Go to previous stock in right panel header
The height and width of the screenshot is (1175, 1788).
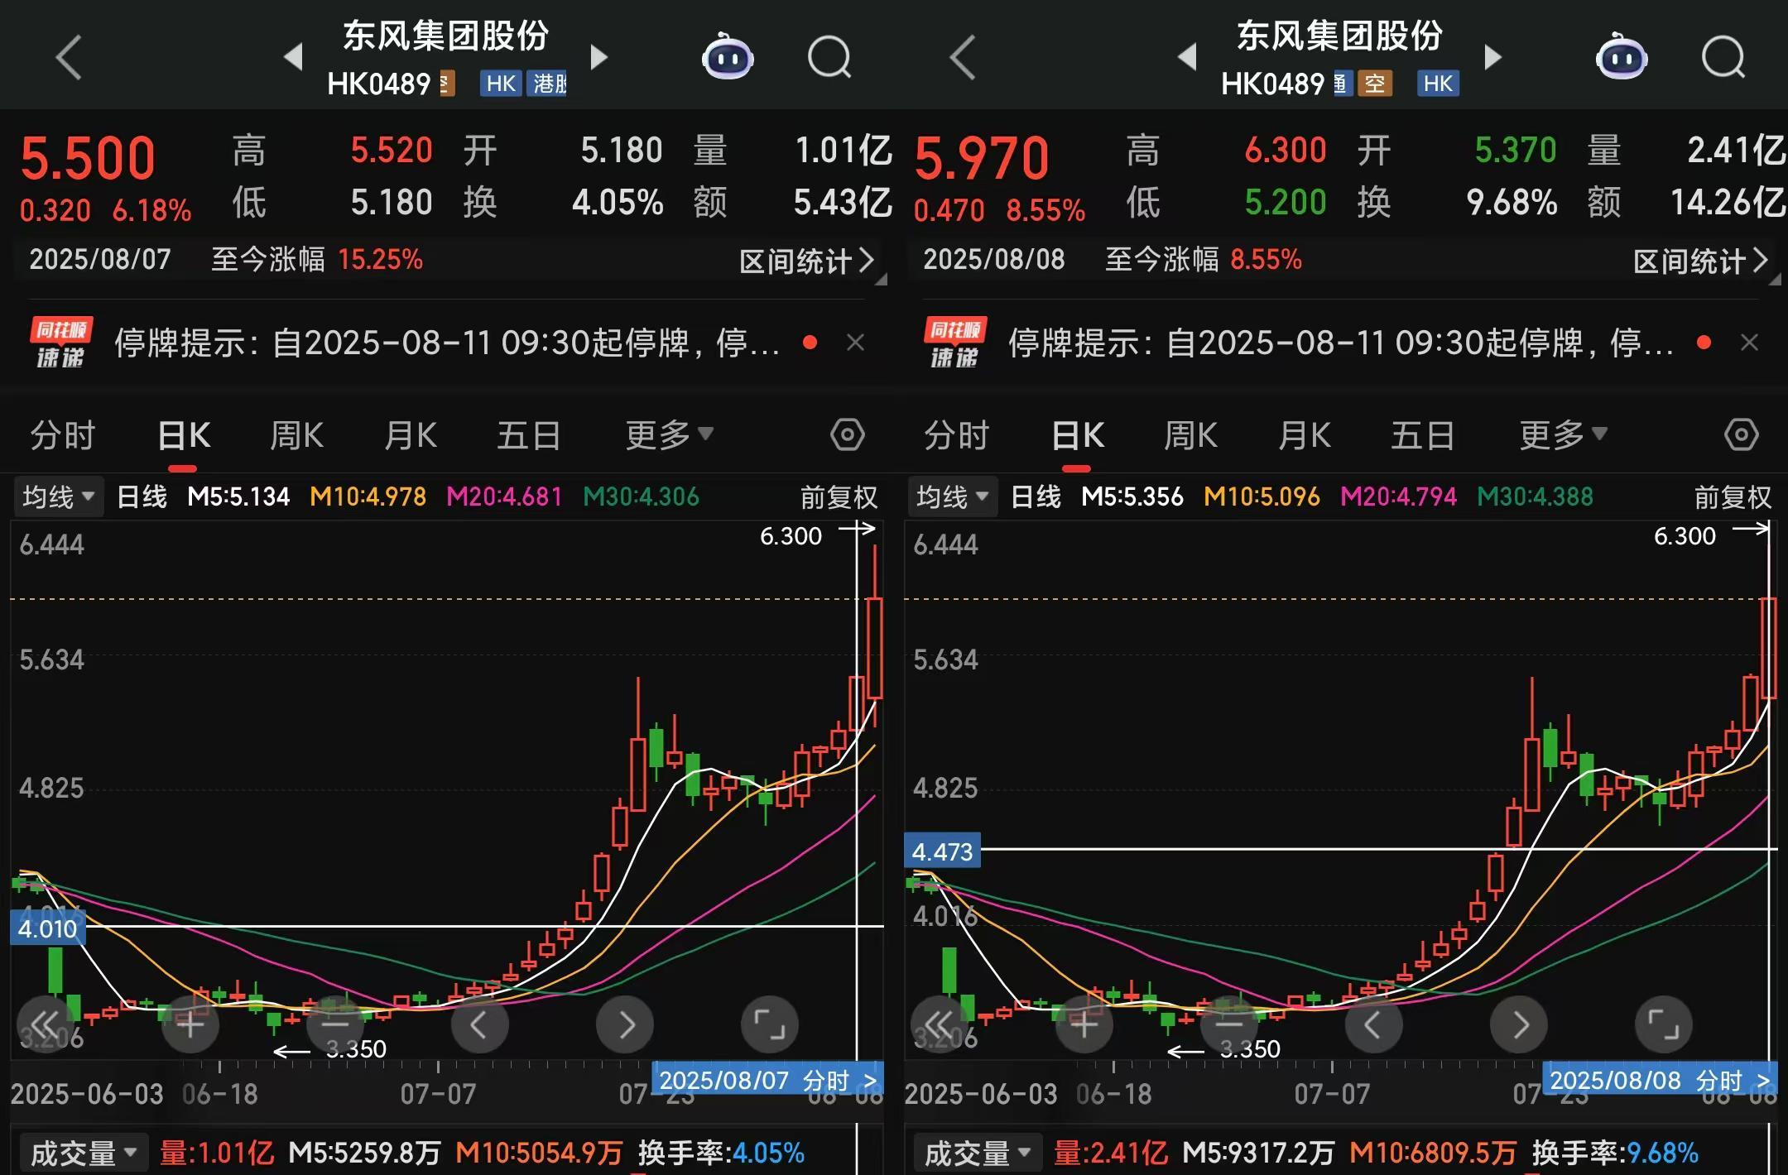(1187, 57)
